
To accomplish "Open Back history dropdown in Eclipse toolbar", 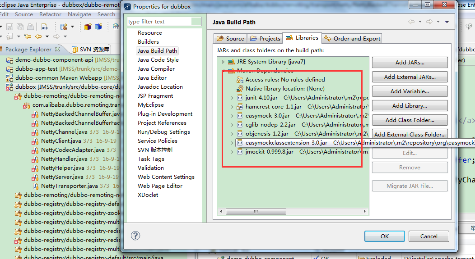I will click(47, 36).
